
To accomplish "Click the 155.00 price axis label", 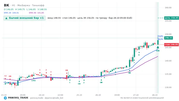I will [168, 21].
